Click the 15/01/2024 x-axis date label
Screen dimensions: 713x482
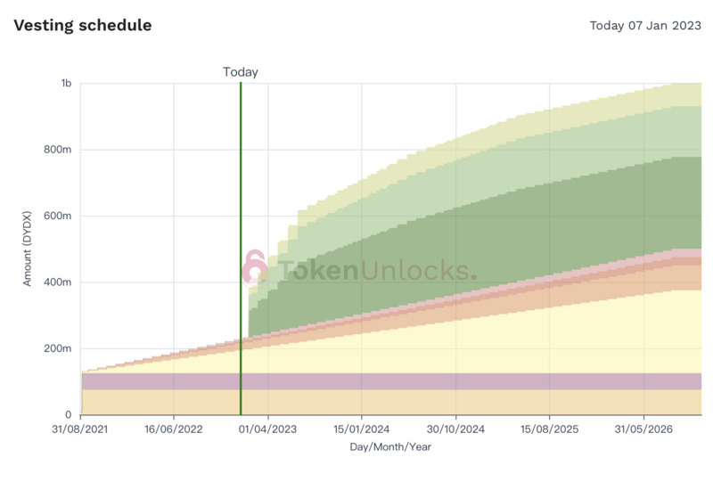click(x=362, y=429)
